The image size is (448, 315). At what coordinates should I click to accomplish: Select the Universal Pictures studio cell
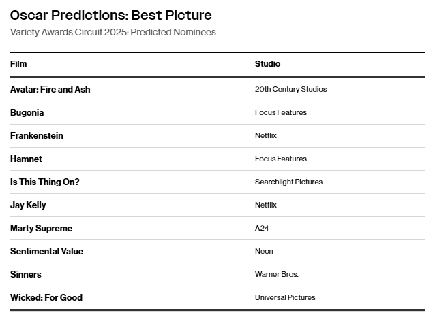point(285,298)
